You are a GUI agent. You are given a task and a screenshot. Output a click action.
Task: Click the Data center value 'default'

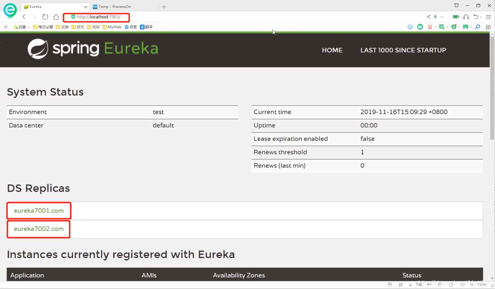tap(163, 125)
